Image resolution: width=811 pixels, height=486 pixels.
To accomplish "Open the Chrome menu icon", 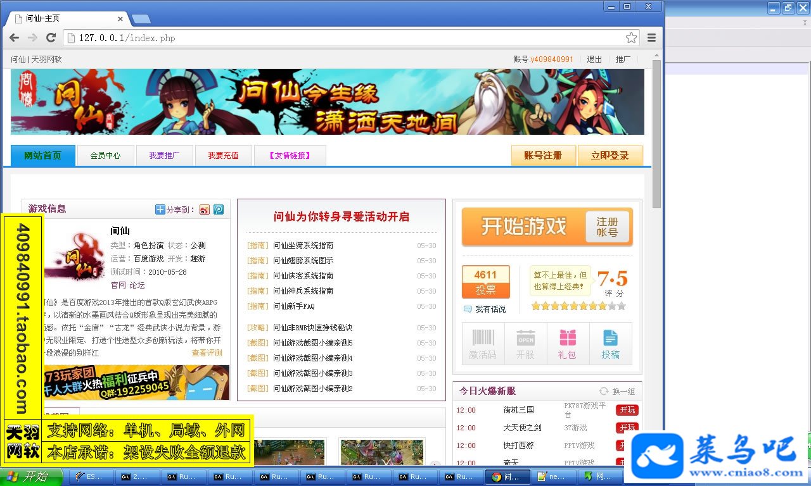I will 651,38.
